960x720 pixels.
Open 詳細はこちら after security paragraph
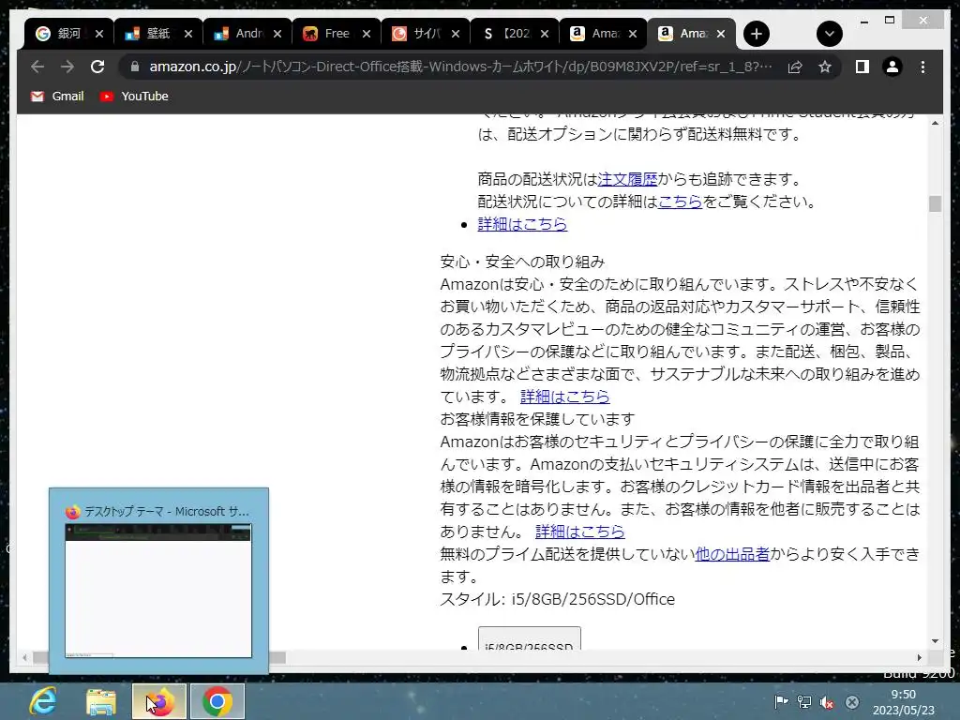click(579, 532)
